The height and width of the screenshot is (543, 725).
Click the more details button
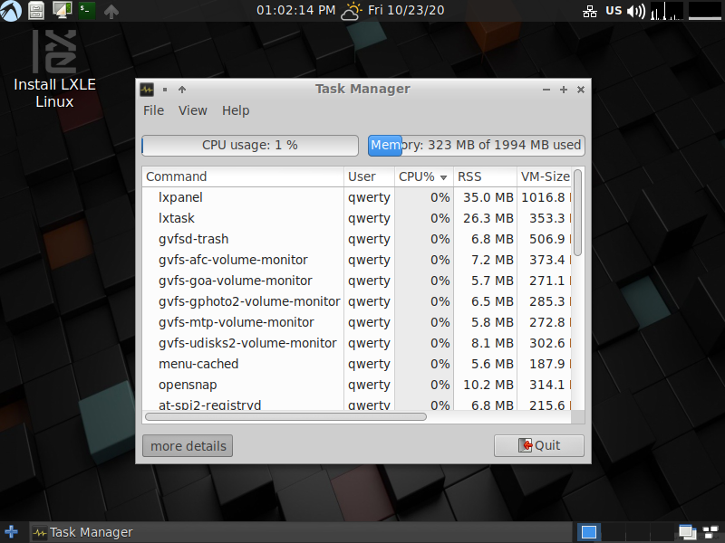pos(188,446)
